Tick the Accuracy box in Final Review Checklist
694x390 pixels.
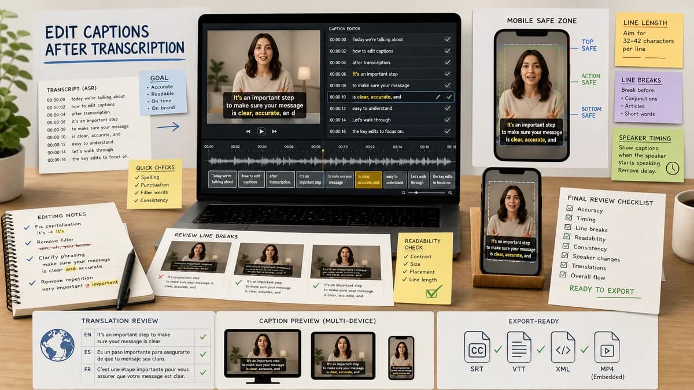tap(570, 209)
